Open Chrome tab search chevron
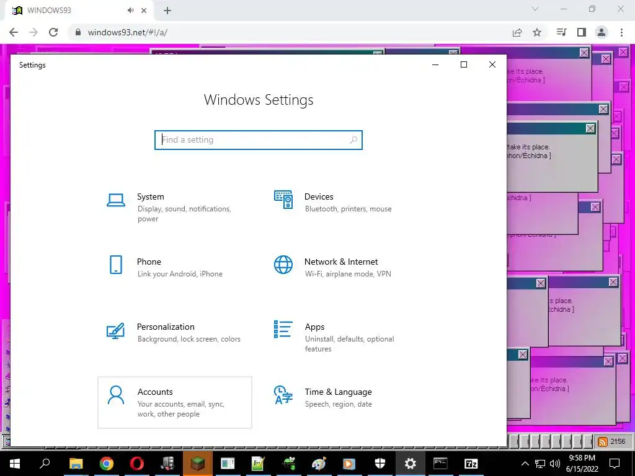 tap(535, 9)
